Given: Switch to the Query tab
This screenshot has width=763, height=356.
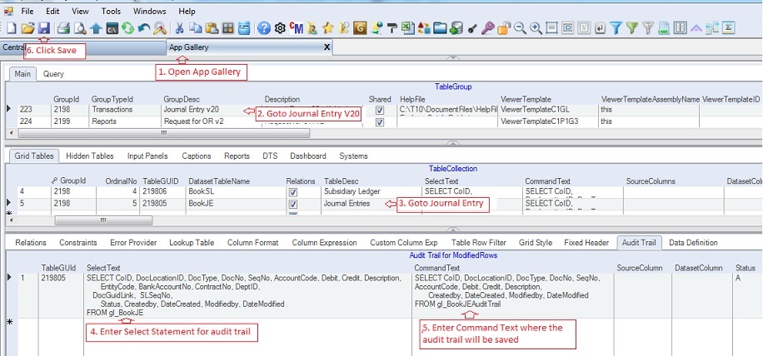Looking at the screenshot, I should coord(53,74).
